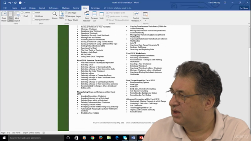Viewport: 251px width, 141px height.
Task: Click 'Excel 2016 Selection Techniques' heading
Action: click(x=91, y=60)
